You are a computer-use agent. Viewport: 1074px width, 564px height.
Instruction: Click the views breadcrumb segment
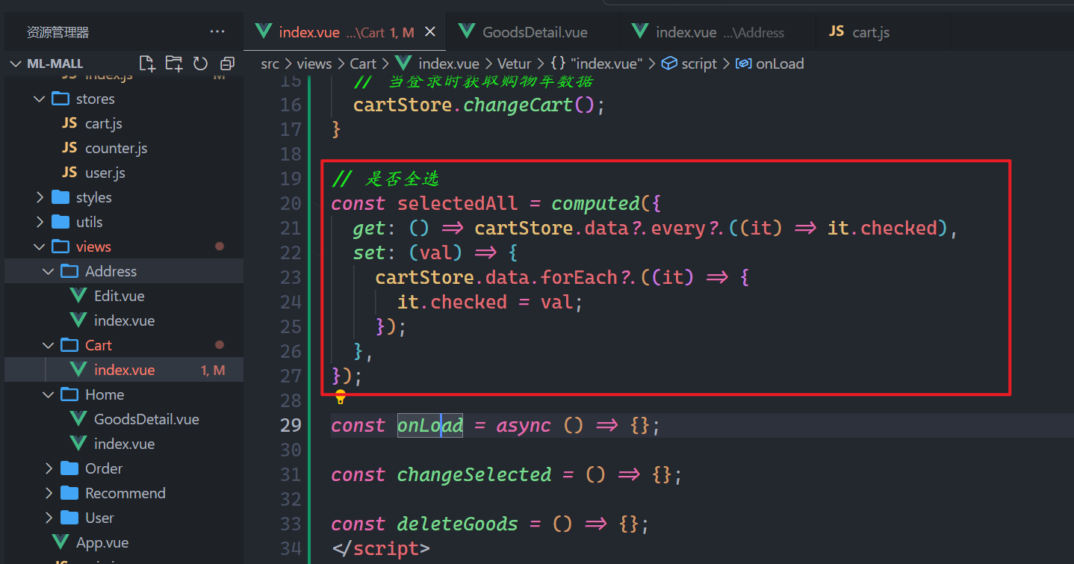(314, 63)
